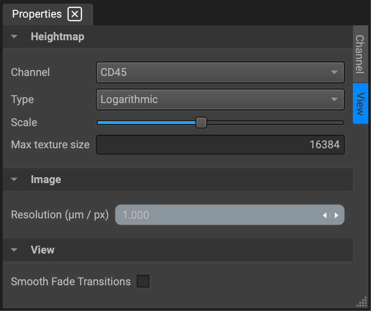The width and height of the screenshot is (371, 311).
Task: Click the Image section header label
Action: [x=46, y=179]
